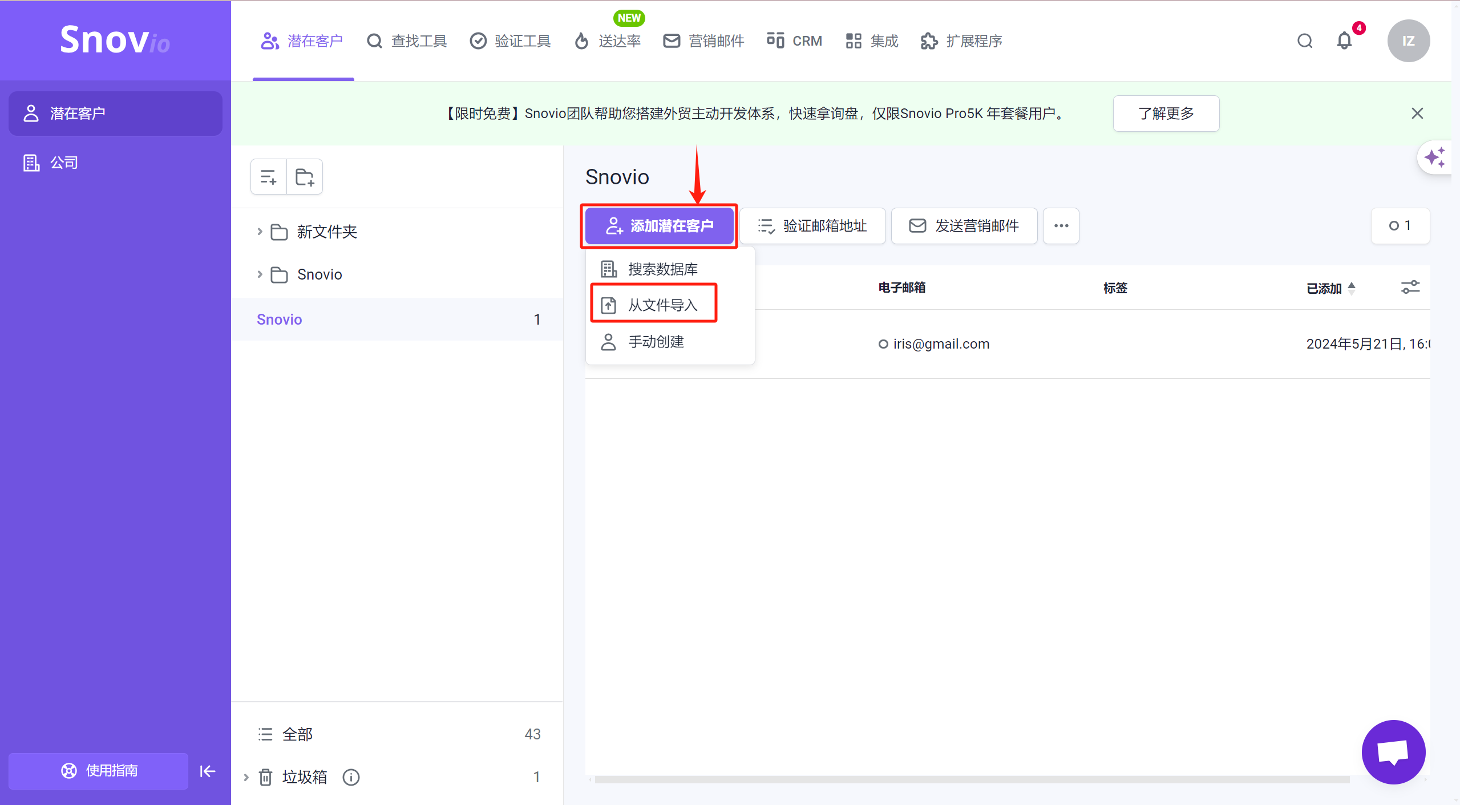This screenshot has height=805, width=1460.
Task: Select the Snovio list with 1 prospect
Action: tap(397, 319)
